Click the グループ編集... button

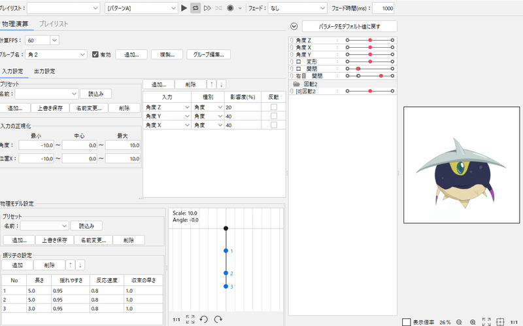point(209,54)
